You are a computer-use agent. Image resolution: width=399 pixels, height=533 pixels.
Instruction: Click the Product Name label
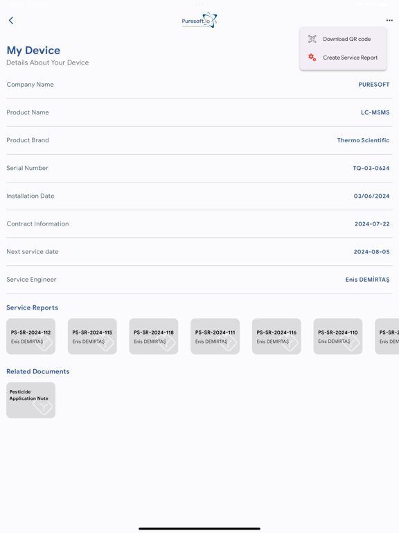point(28,112)
